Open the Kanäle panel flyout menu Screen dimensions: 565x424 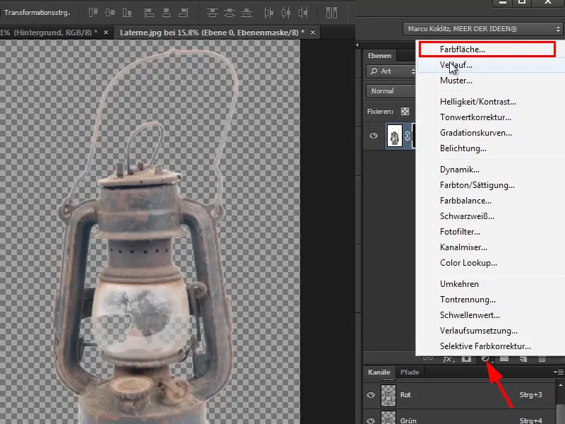tap(559, 372)
